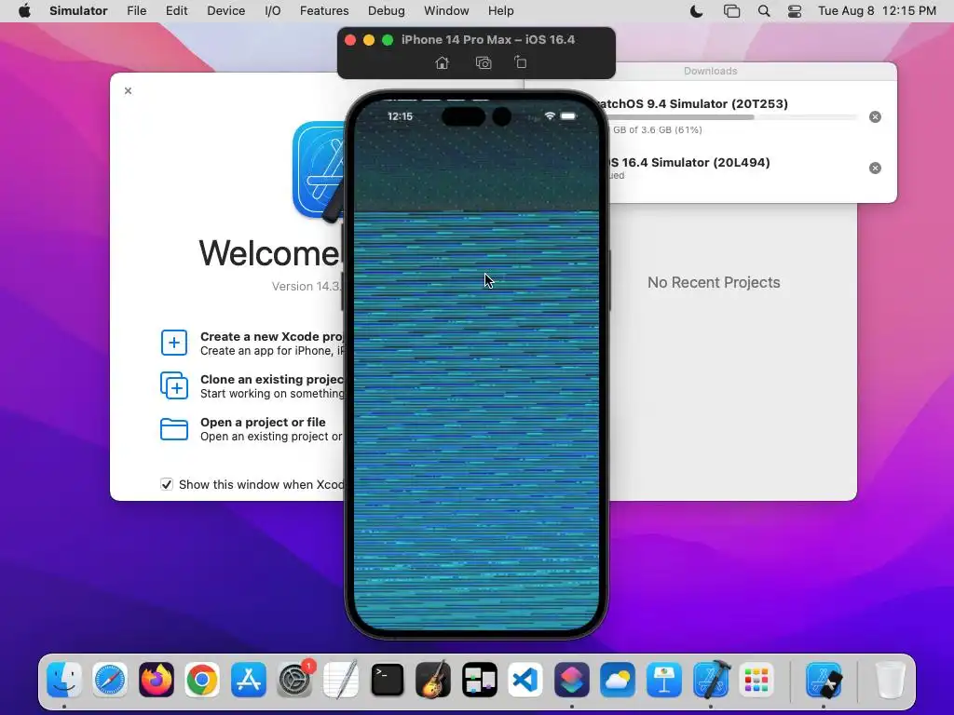Click the Home button in Simulator toolbar

[x=443, y=62]
